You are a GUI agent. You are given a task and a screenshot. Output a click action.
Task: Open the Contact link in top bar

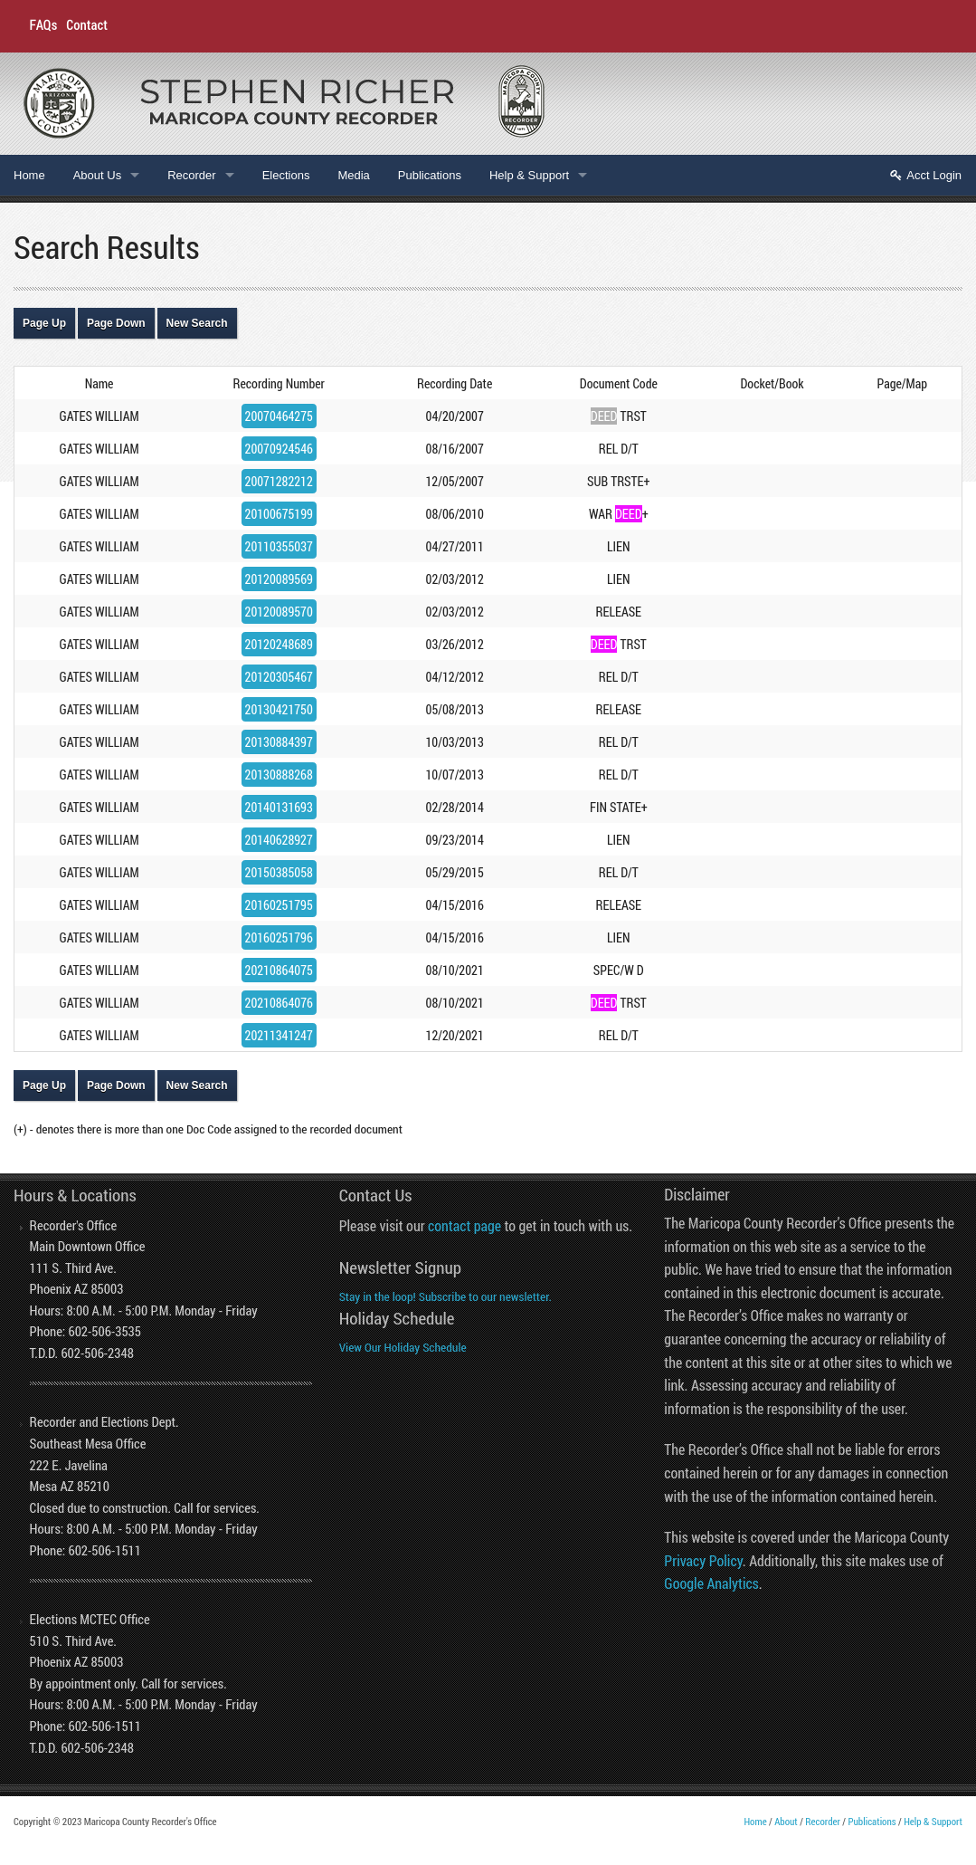(87, 25)
